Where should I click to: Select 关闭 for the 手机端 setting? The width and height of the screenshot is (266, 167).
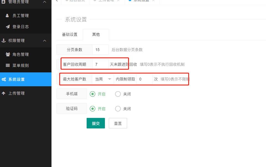point(118,94)
